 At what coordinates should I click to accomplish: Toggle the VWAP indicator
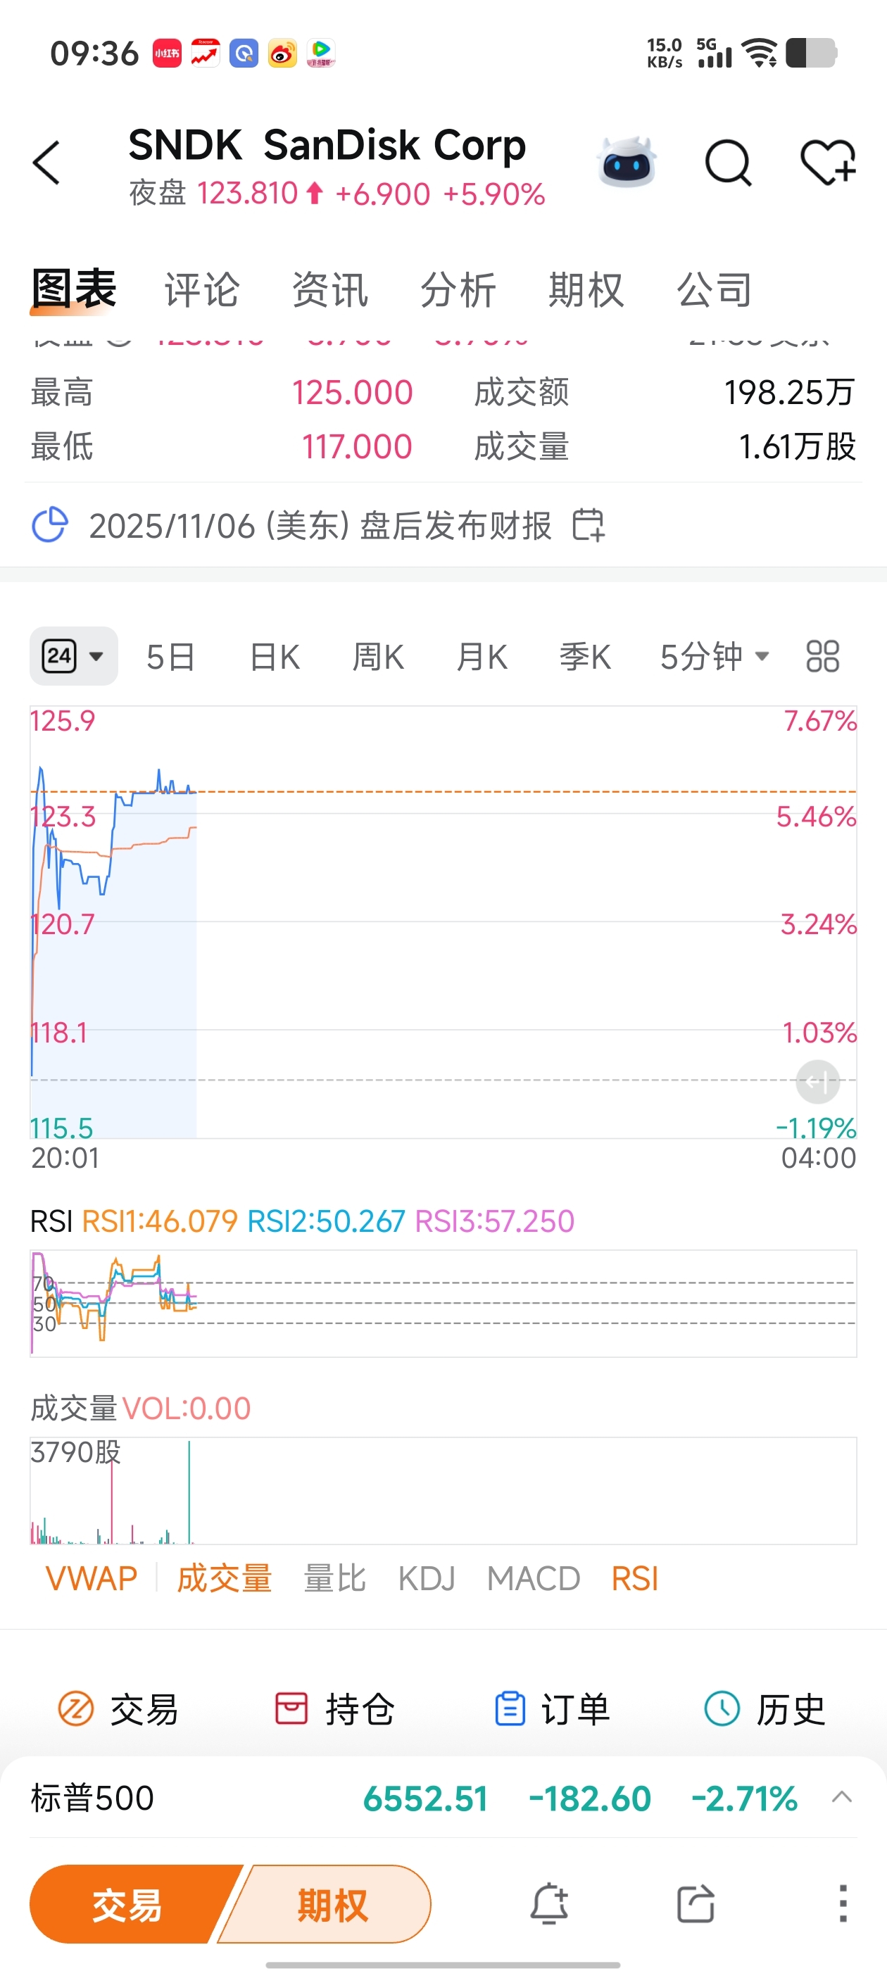pos(91,1578)
